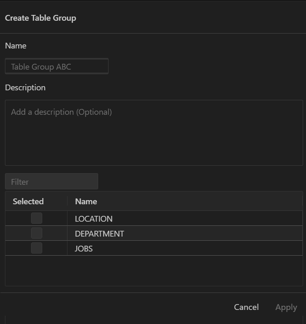This screenshot has width=306, height=324.
Task: Click the Create Table Group title
Action: (41, 18)
